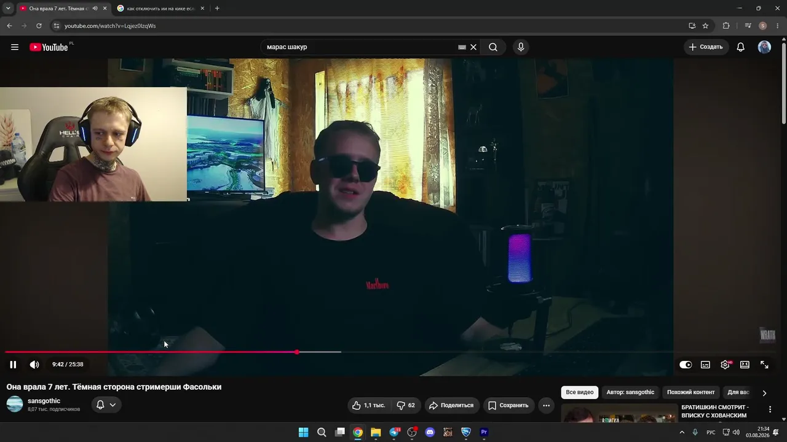Image resolution: width=787 pixels, height=442 pixels.
Task: Reload the current page
Action: pos(39,26)
